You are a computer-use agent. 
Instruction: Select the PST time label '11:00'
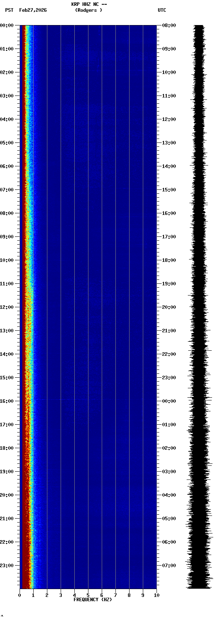7,284
